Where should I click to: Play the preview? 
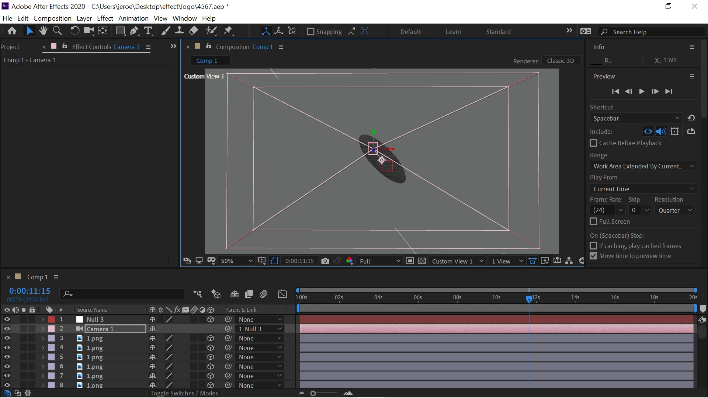click(x=642, y=91)
